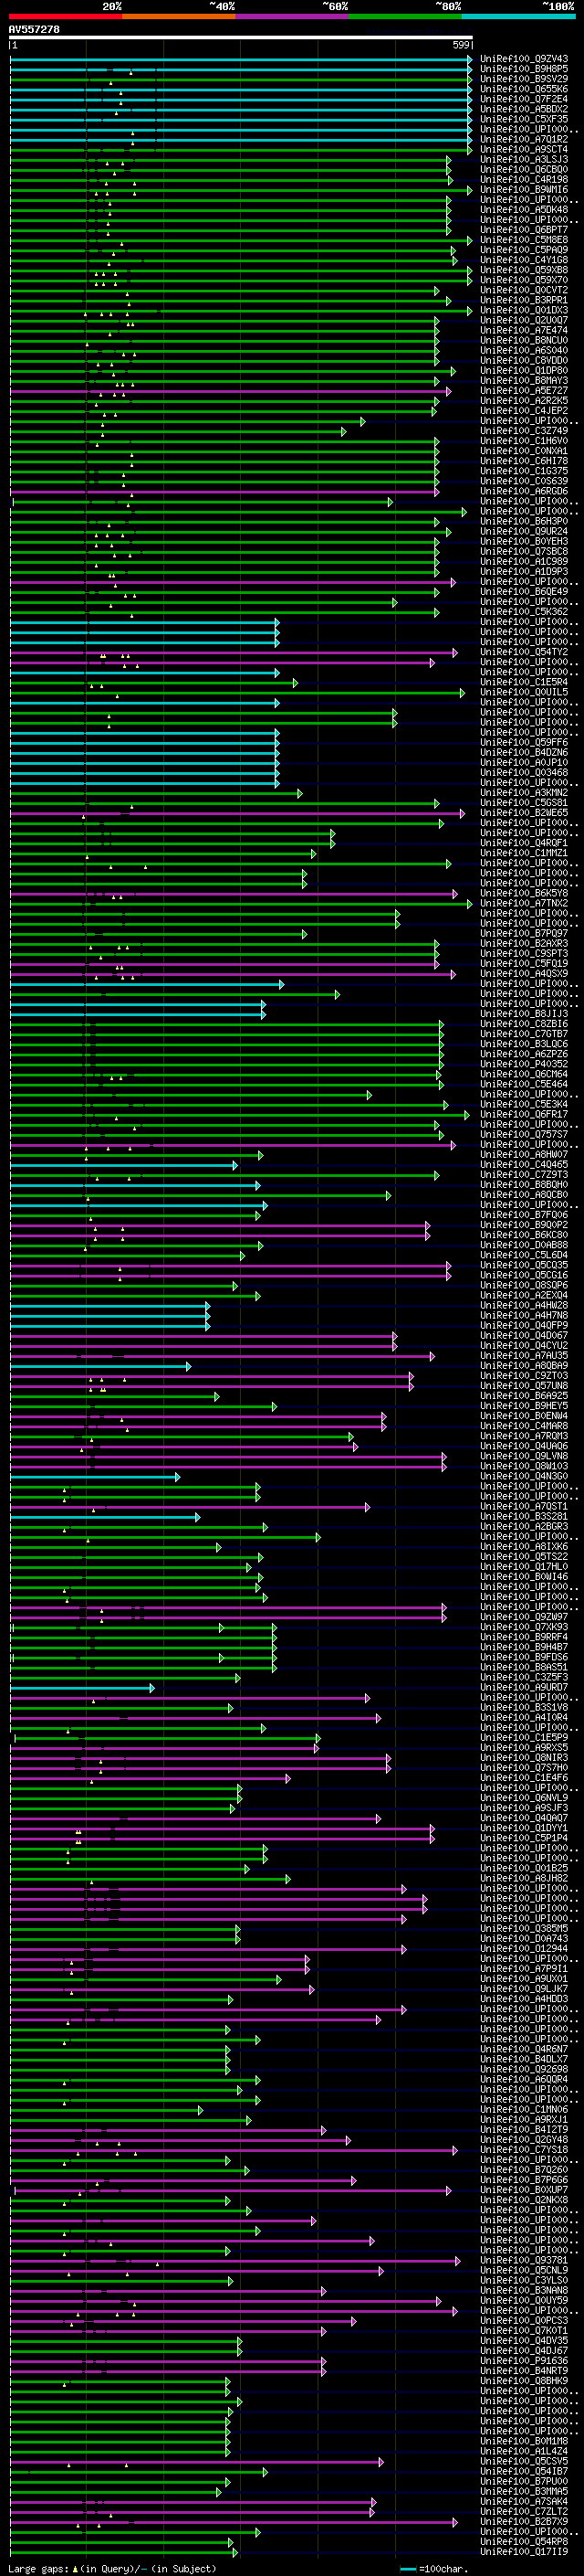Image resolution: width=584 pixels, height=2576 pixels.
Task: Select hit label UniRef100_A6RGD6
Action: (524, 491)
